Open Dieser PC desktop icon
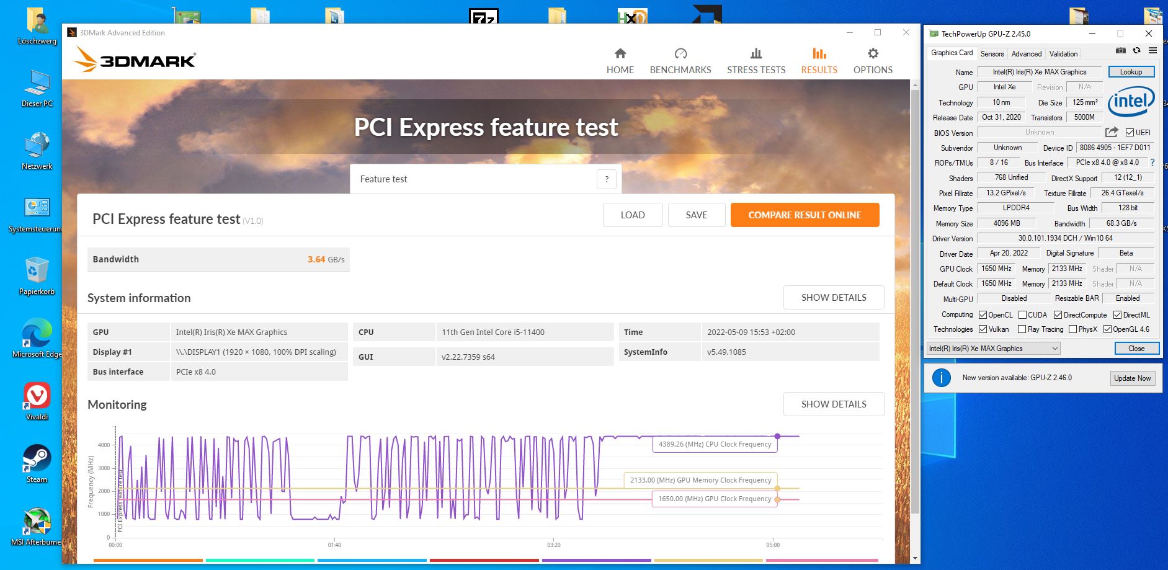This screenshot has width=1168, height=570. pyautogui.click(x=37, y=89)
